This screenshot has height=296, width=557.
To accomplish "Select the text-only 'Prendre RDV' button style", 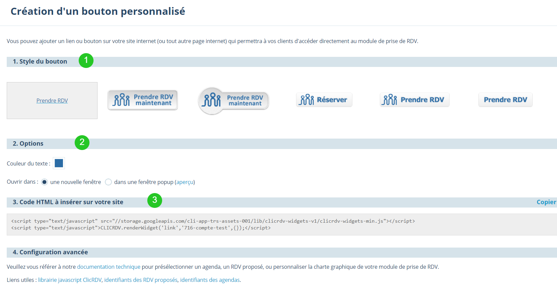I will pyautogui.click(x=506, y=100).
